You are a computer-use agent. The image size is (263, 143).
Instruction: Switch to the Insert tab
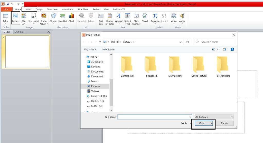[x=29, y=9]
